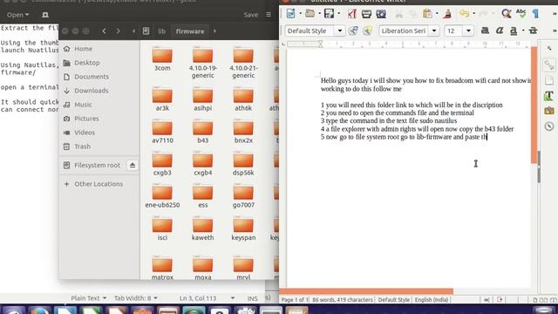Run the Spelling check (Abc) icon
The width and height of the screenshot is (558, 314).
point(521,14)
